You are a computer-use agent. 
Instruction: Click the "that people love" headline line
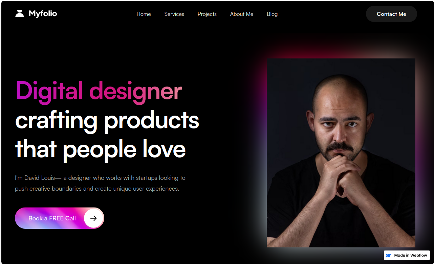(x=101, y=149)
